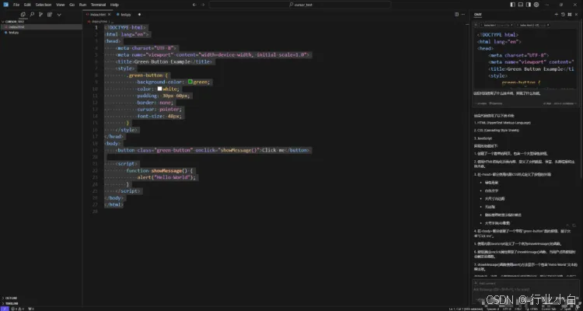Remove second index.html context chip
Image resolution: width=583 pixels, height=311 pixels.
point(548,25)
